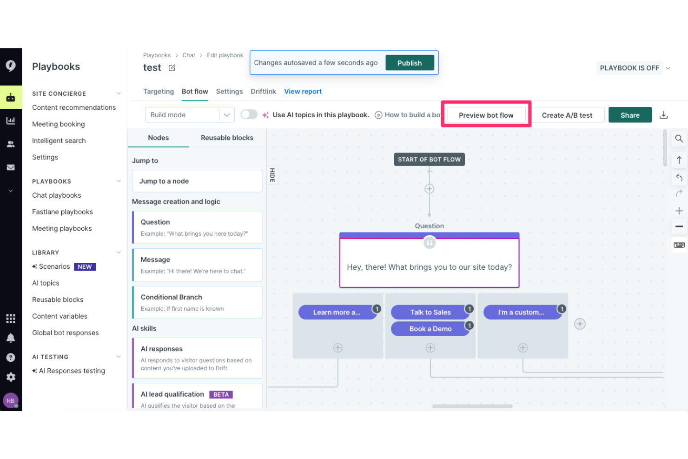
Task: Click the download icon next to Share
Action: (x=664, y=115)
